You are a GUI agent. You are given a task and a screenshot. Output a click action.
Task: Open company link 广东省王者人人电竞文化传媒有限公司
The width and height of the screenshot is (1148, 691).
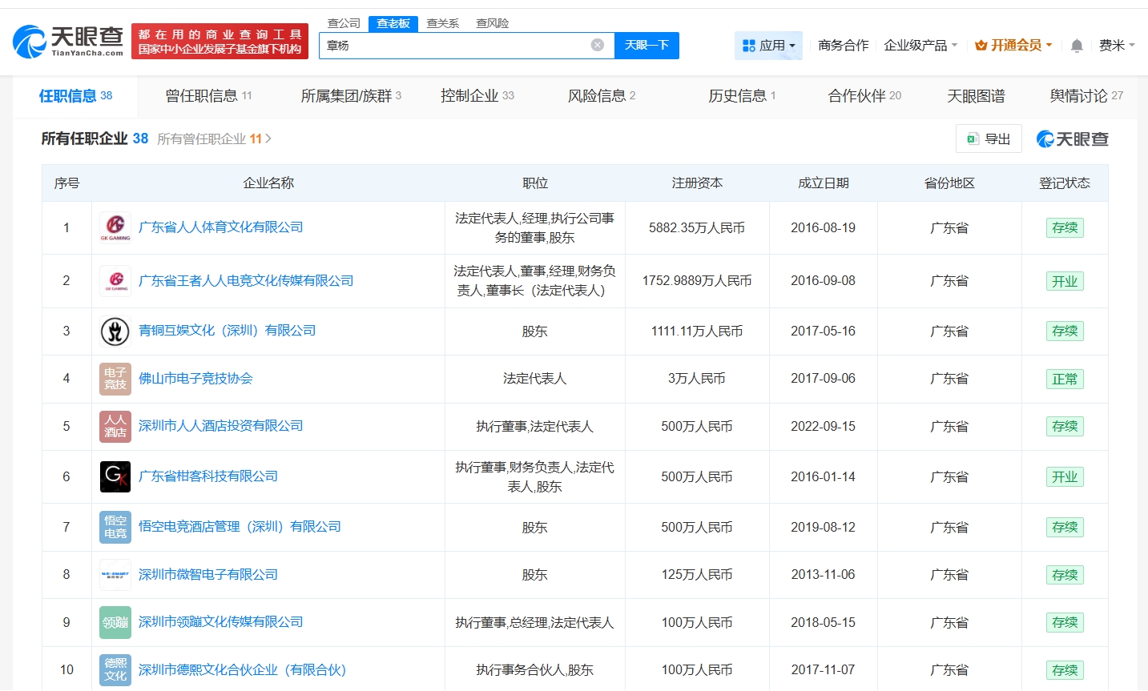[x=246, y=281]
